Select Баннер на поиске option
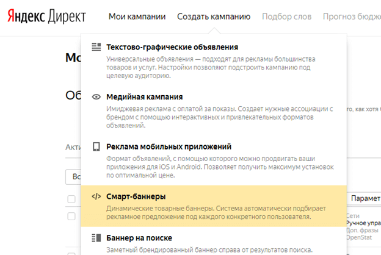Screen dimensions: 381x255 (139, 238)
